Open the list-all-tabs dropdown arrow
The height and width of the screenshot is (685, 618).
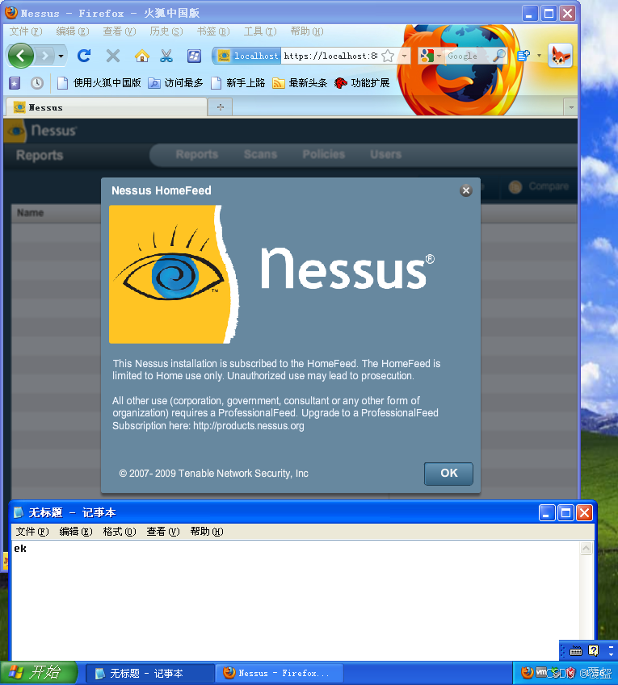coord(571,107)
